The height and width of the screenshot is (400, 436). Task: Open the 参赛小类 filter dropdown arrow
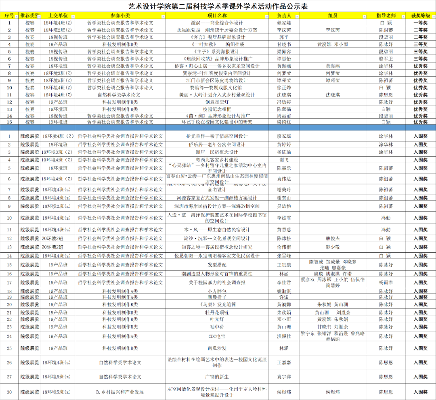[163, 17]
